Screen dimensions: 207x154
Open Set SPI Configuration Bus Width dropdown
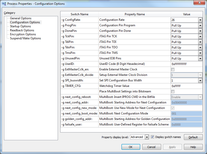pyautogui.click(x=200, y=81)
